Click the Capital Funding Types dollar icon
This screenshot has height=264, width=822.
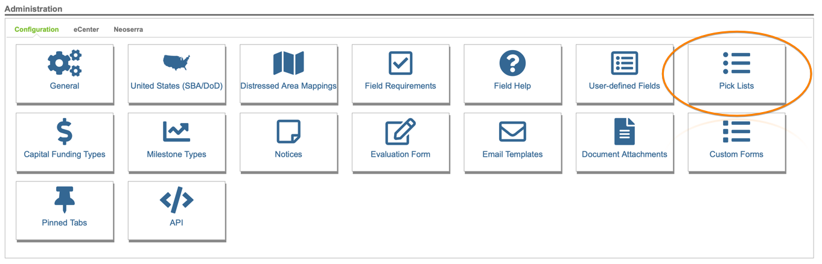(x=65, y=131)
